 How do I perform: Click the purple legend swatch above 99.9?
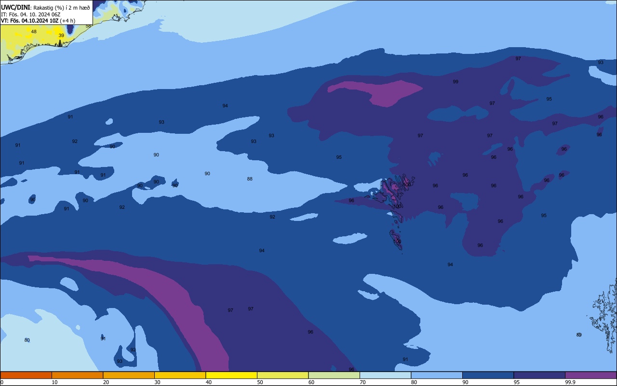pyautogui.click(x=590, y=375)
